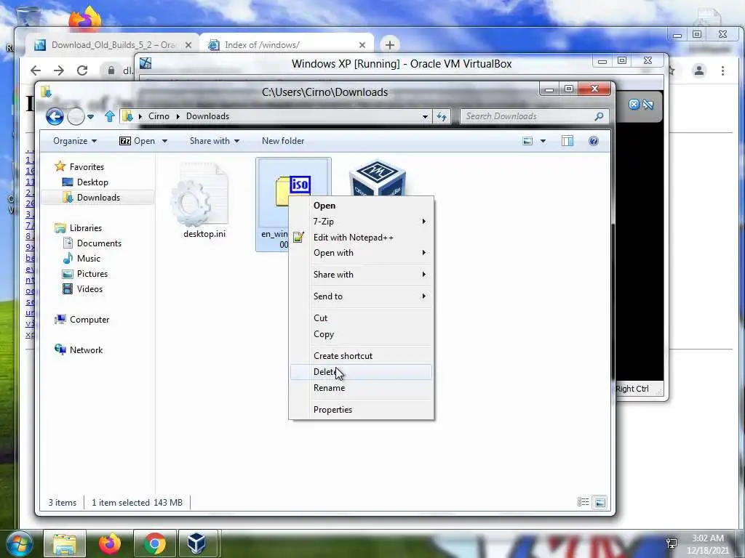Viewport: 745px width, 558px height.
Task: Click the address bar refresh button
Action: pos(442,116)
